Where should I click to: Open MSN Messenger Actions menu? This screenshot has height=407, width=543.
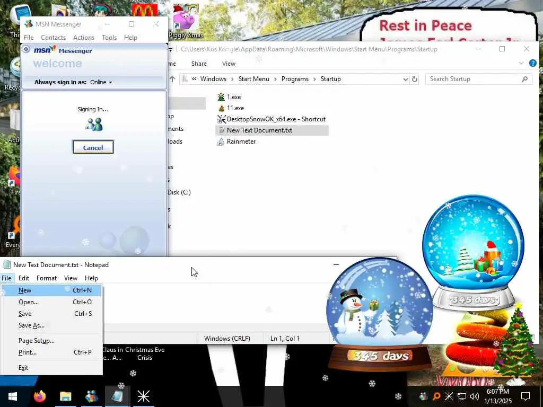(x=84, y=38)
